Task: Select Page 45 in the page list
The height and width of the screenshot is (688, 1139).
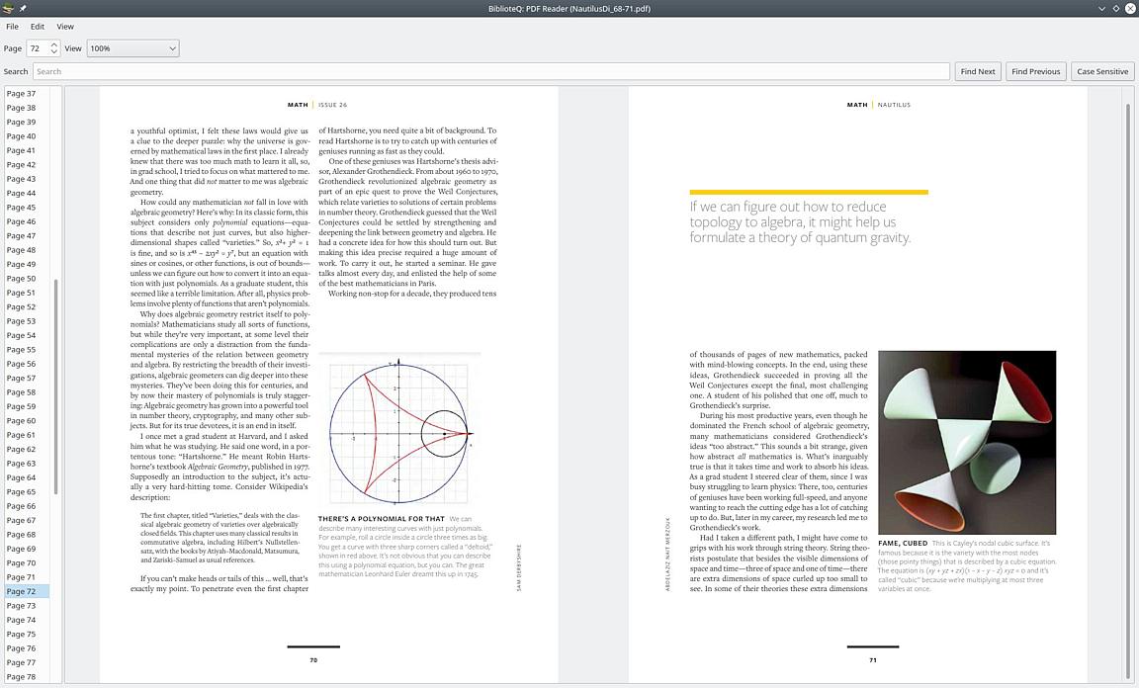Action: (27, 207)
